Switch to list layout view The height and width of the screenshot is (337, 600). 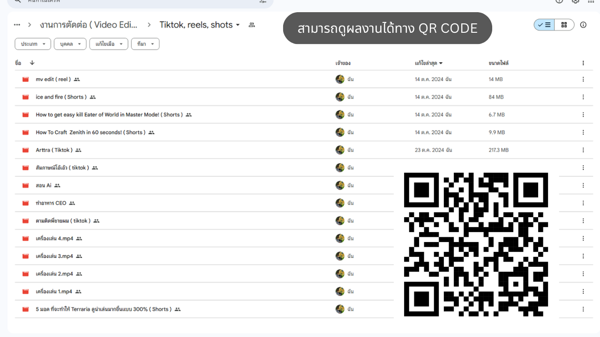coord(544,25)
